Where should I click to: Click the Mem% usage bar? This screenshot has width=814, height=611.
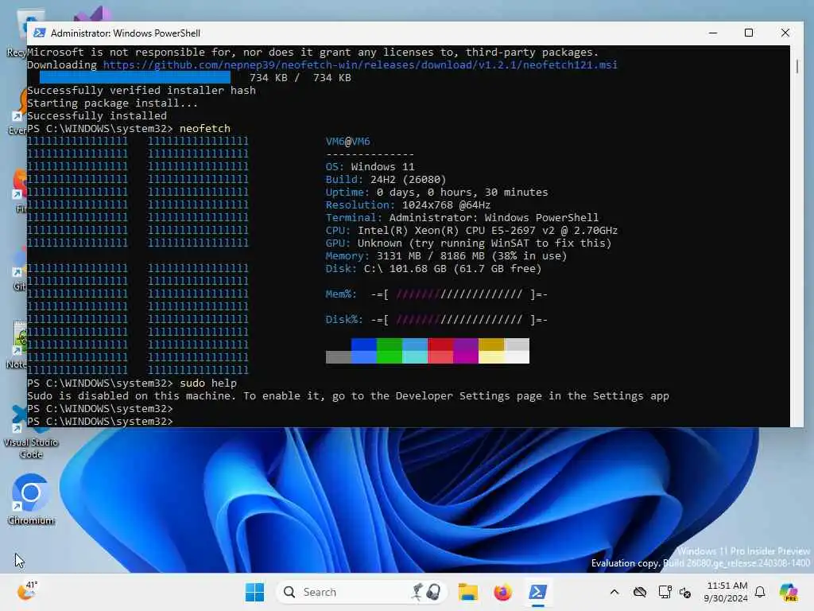point(459,294)
